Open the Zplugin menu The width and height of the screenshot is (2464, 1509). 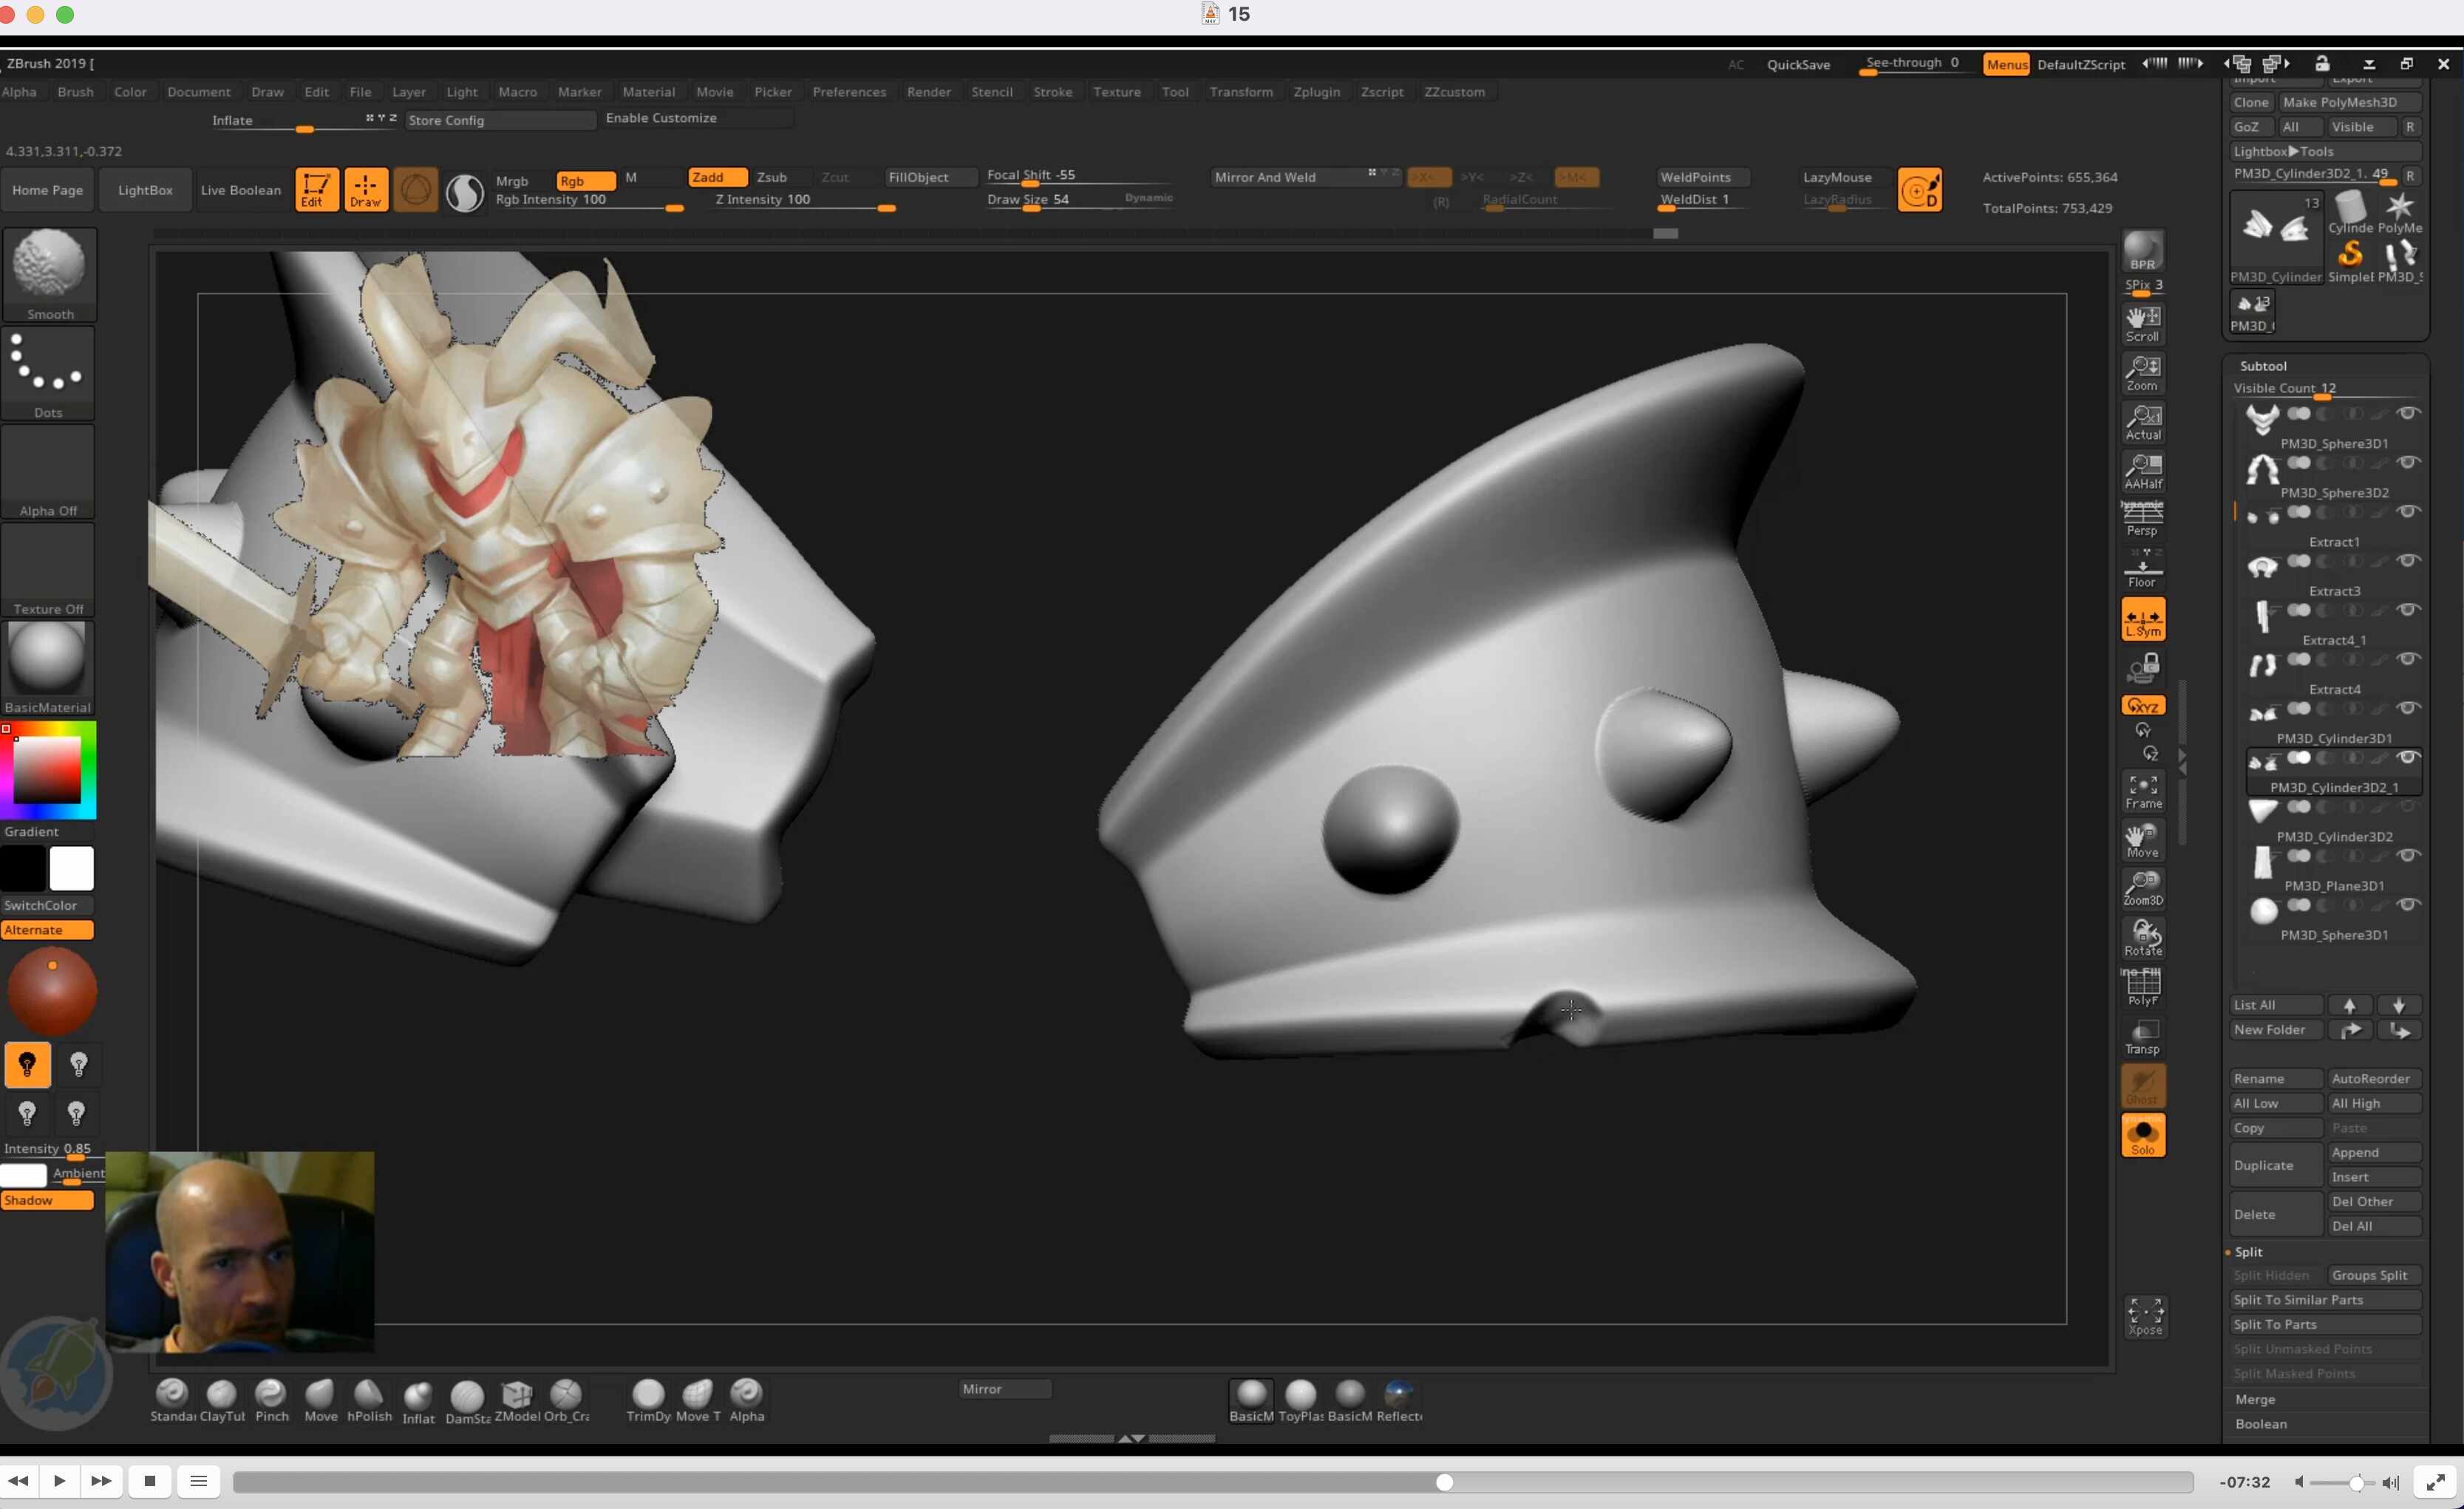tap(1316, 92)
